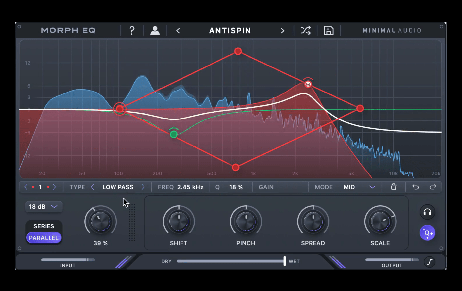The image size is (462, 291).
Task: Click the GAIN field
Action: (x=266, y=187)
